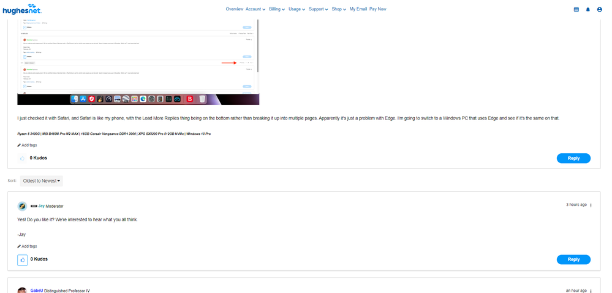Click the 3 hours ago timestamp
This screenshot has height=293, width=612.
pyautogui.click(x=576, y=205)
